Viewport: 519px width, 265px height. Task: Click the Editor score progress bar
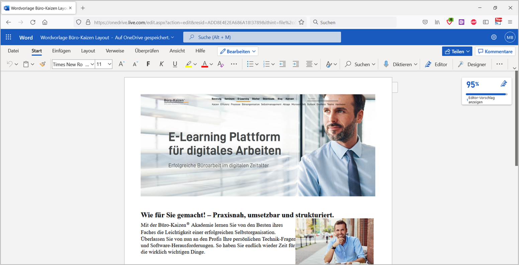coord(487,94)
